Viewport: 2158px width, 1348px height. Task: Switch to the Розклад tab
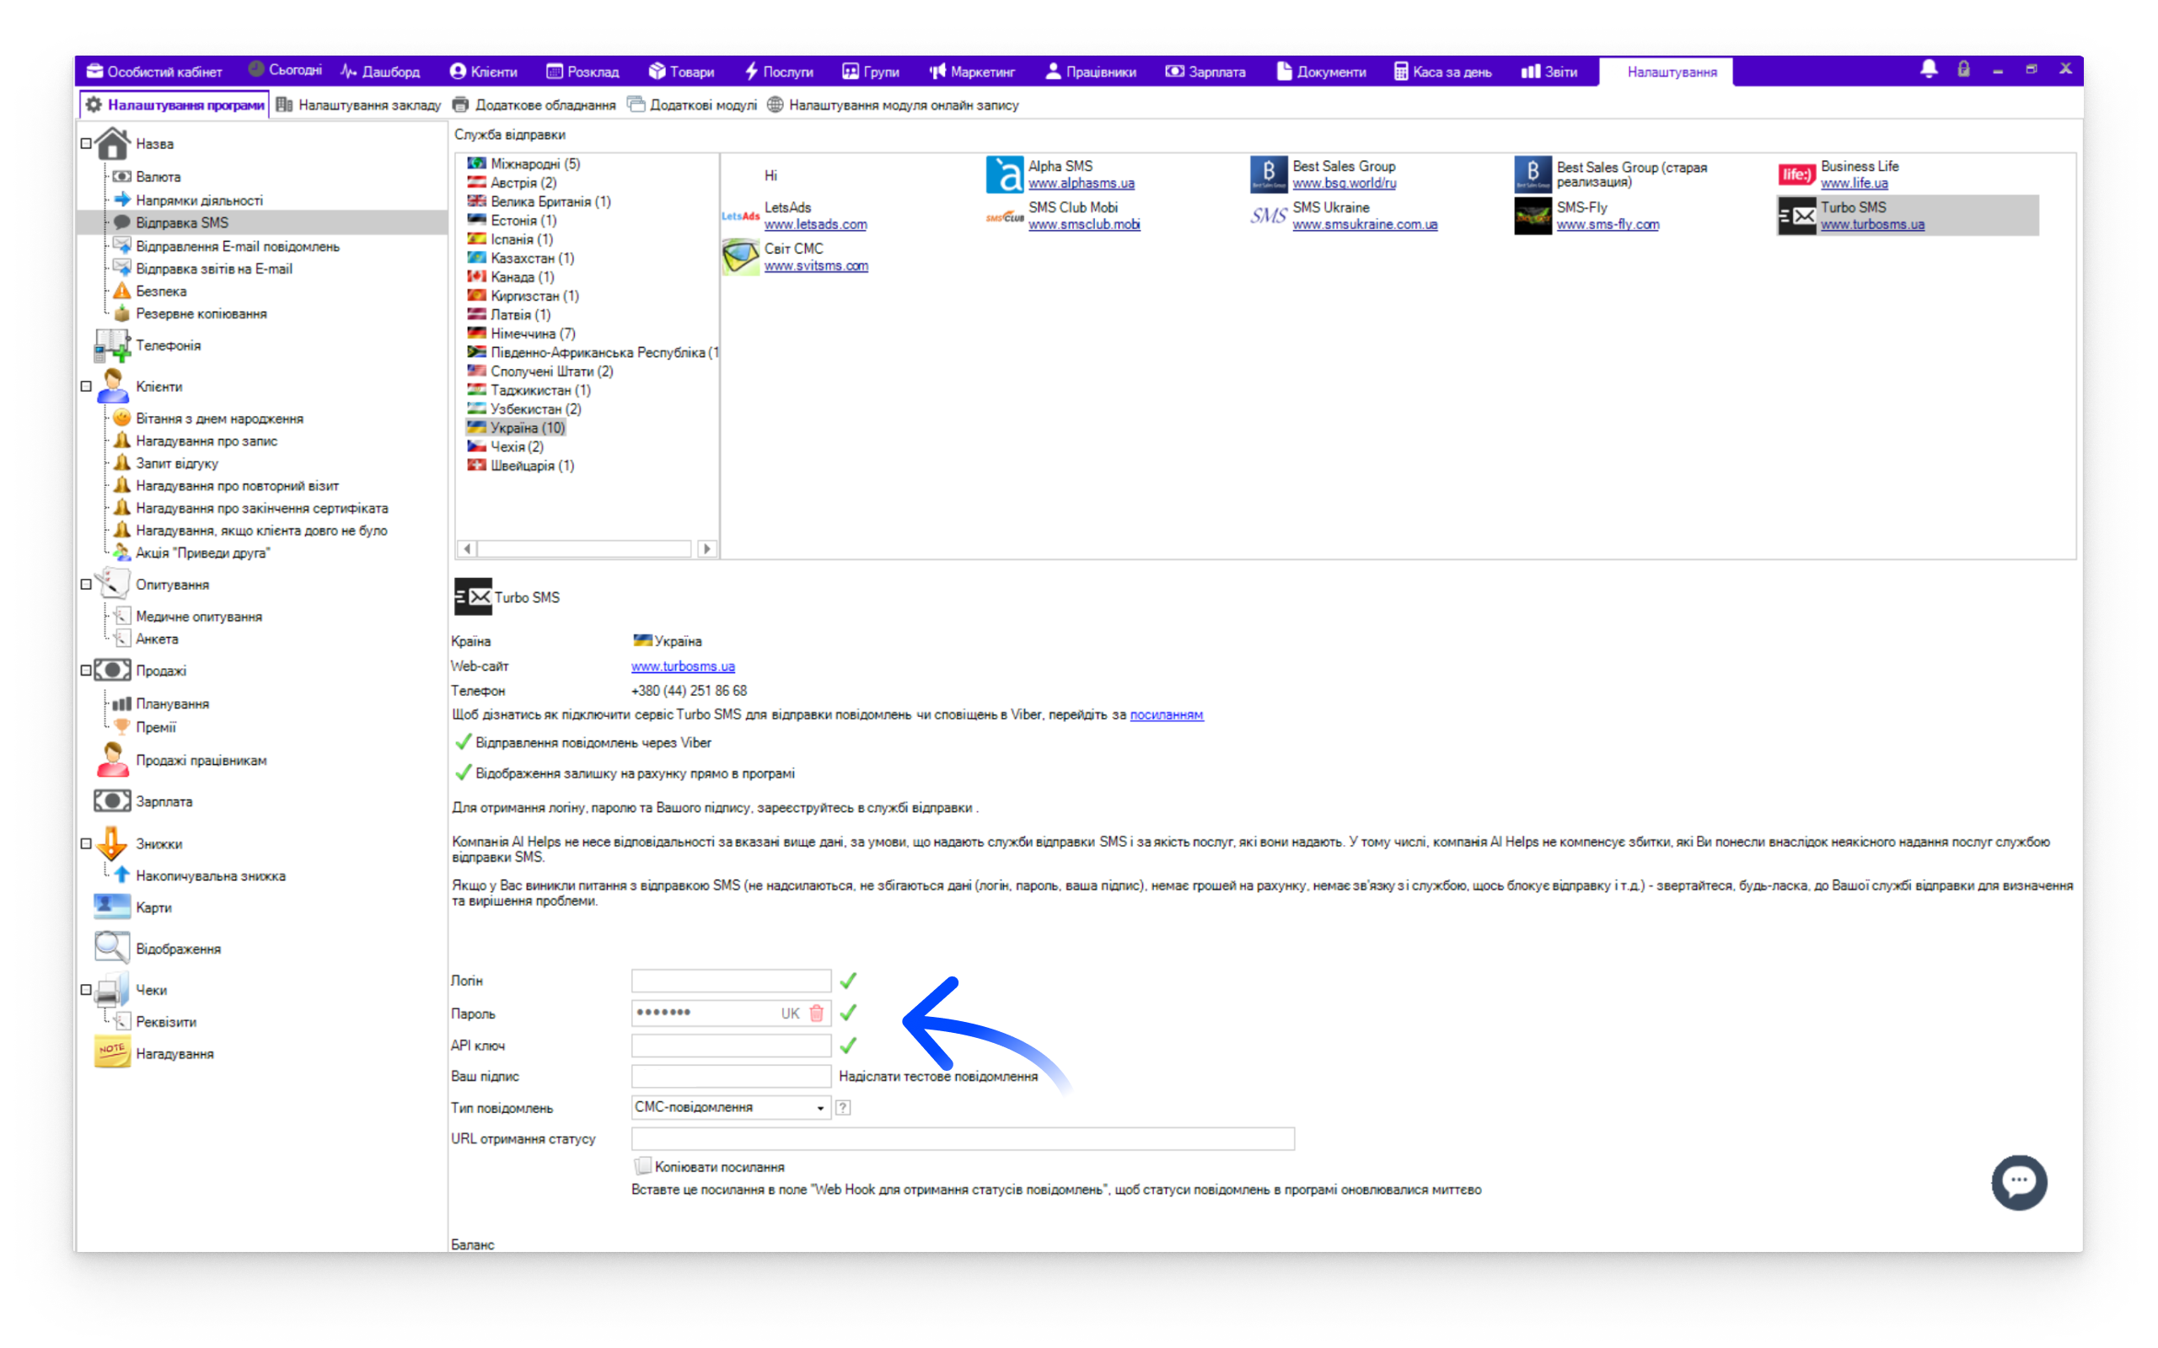pyautogui.click(x=582, y=72)
